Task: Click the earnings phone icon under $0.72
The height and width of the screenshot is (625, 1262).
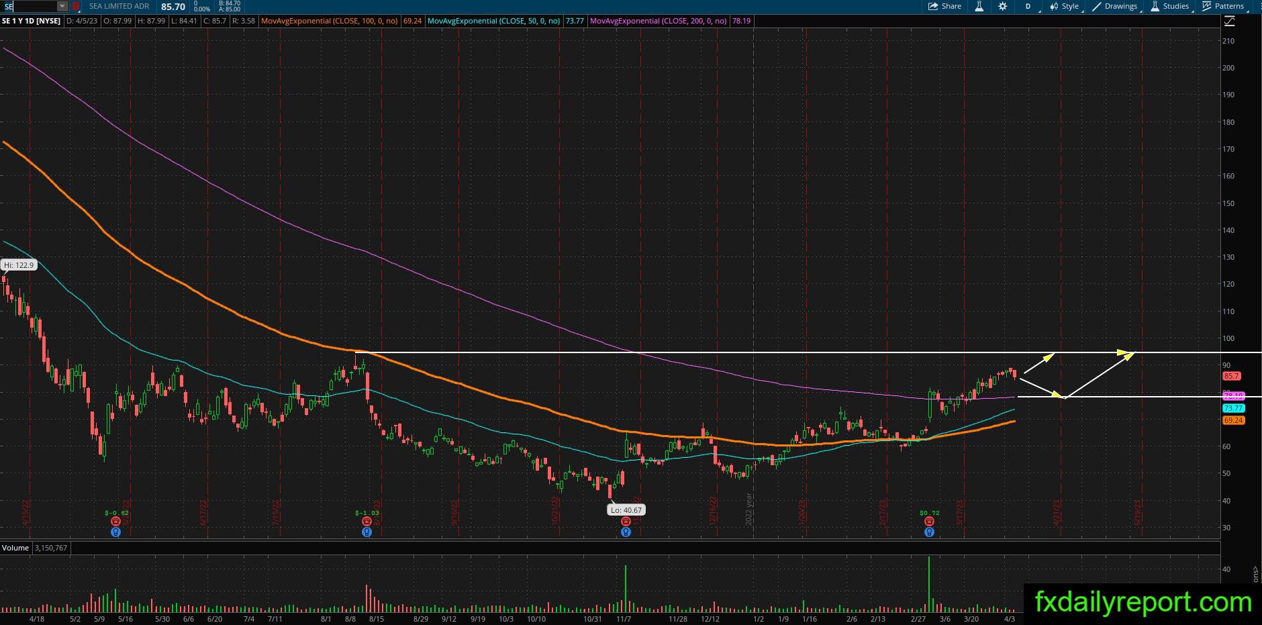Action: point(929,522)
